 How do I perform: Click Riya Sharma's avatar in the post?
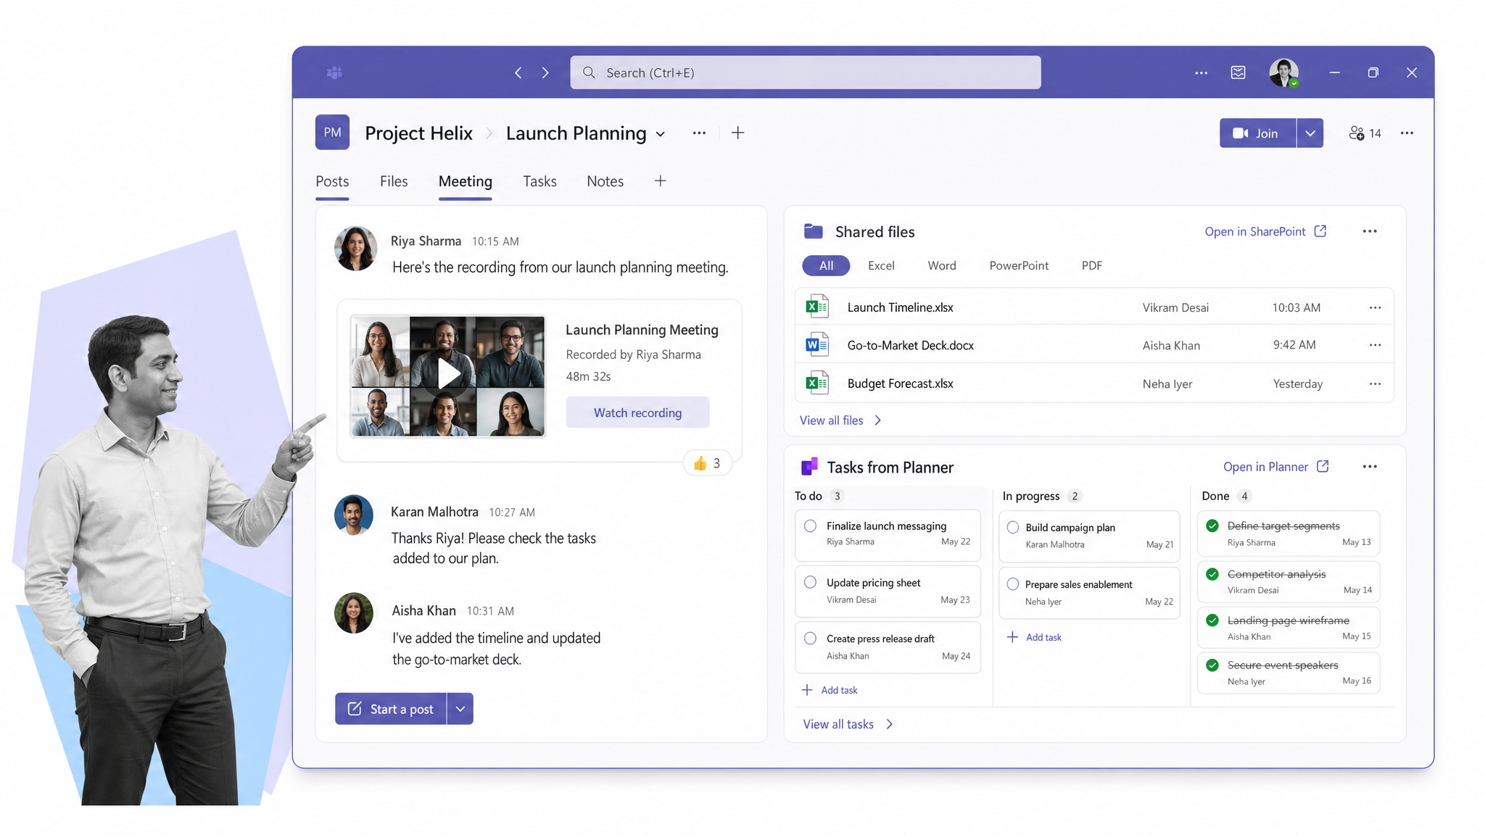[355, 249]
